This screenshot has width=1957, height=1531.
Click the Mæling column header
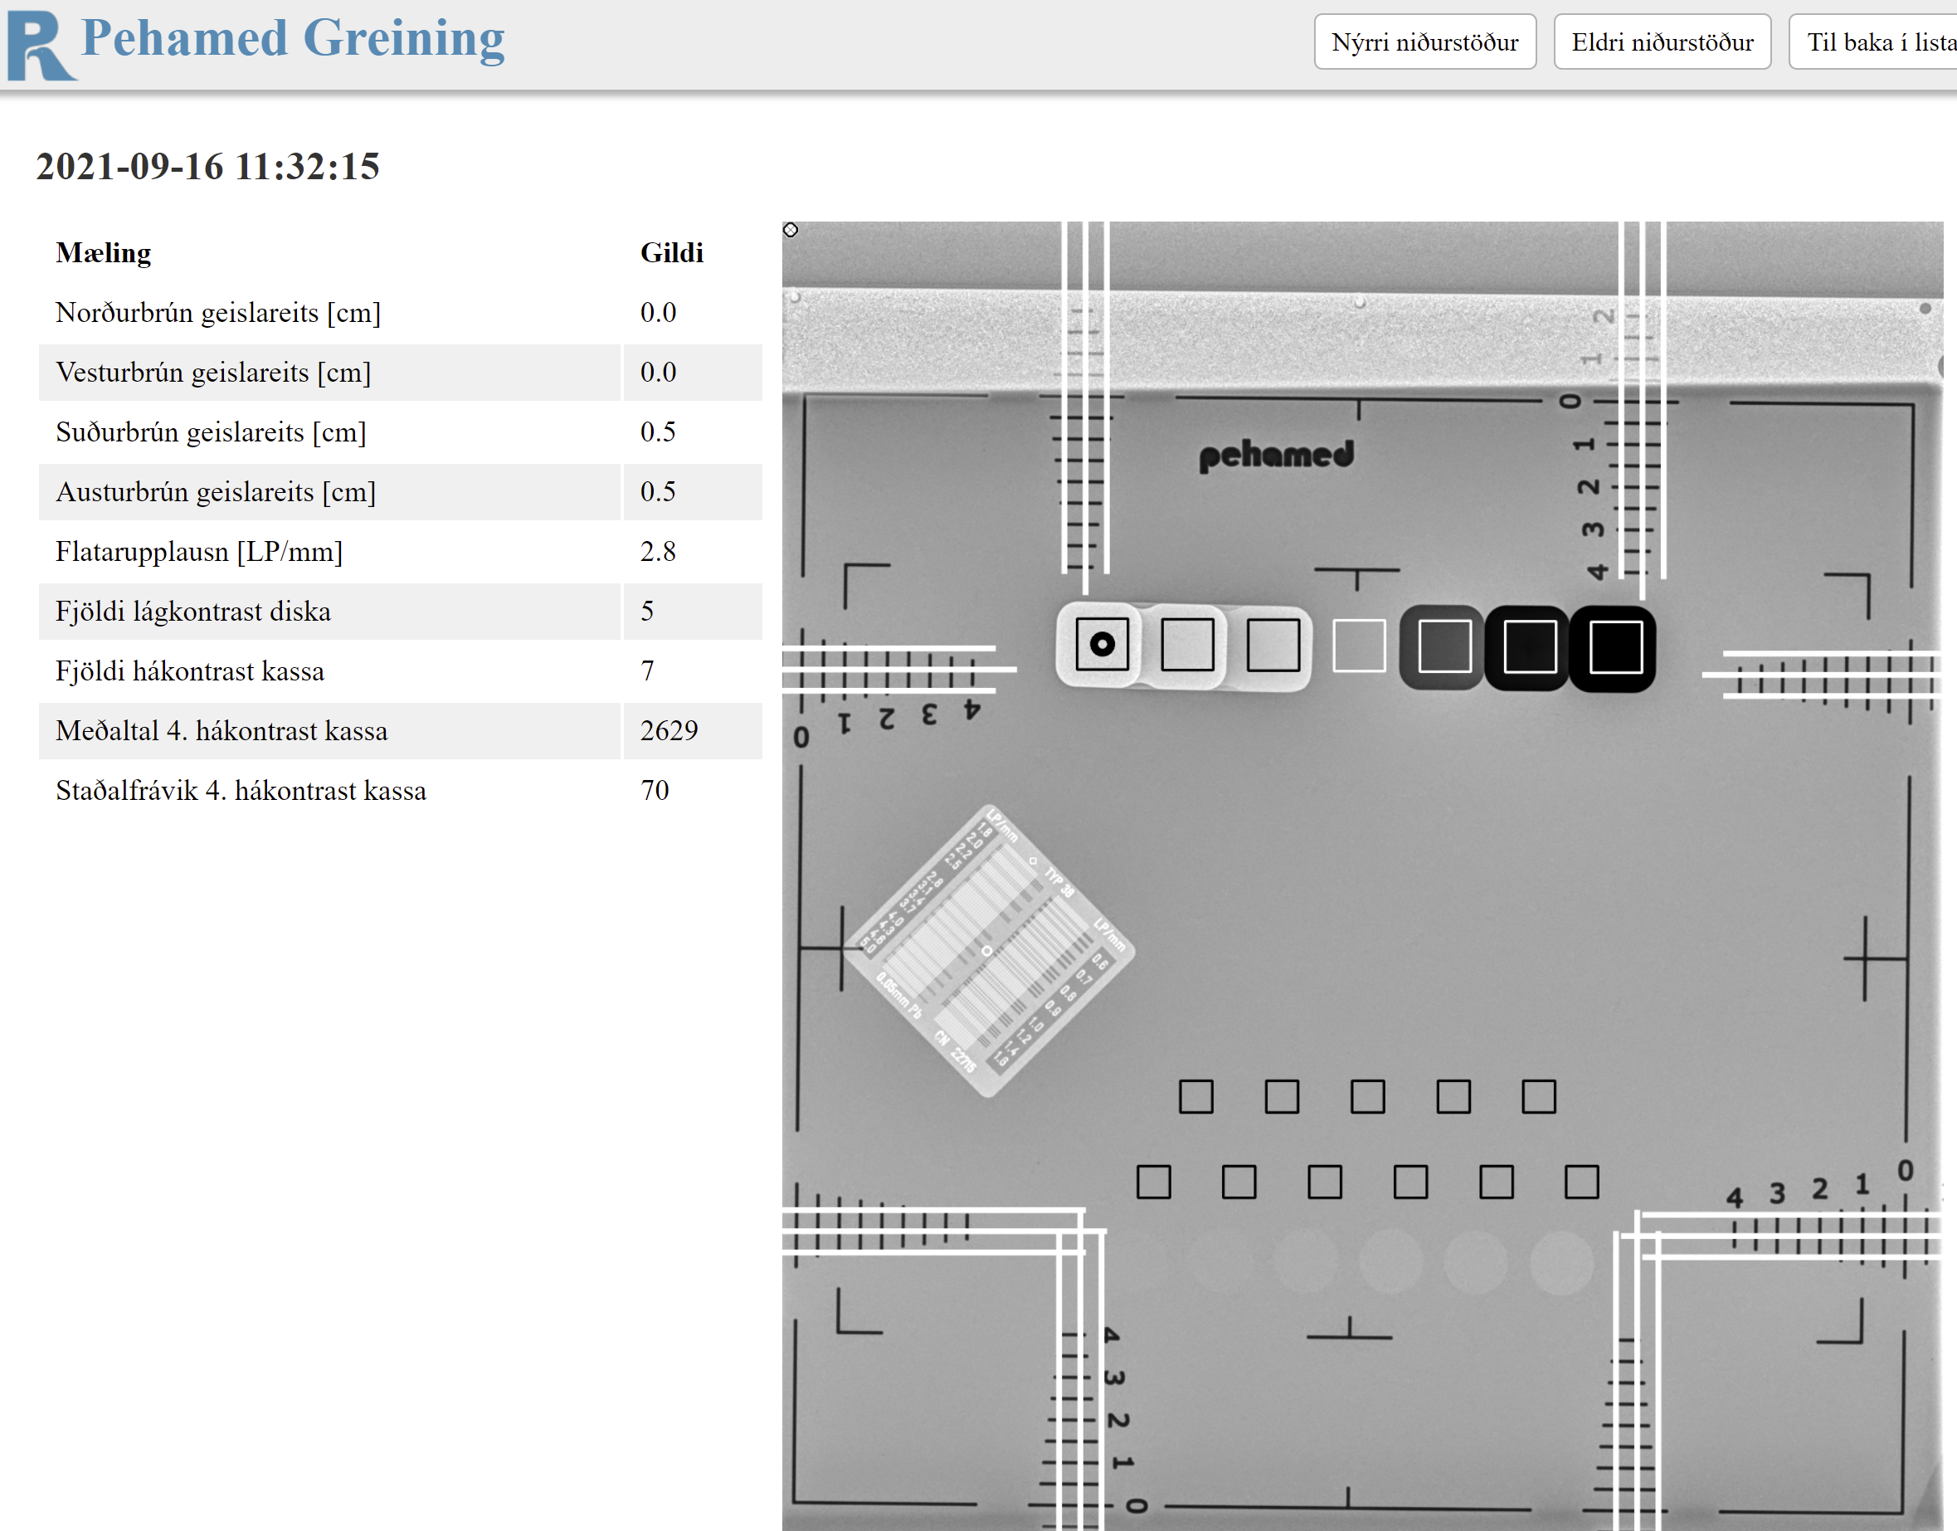(103, 253)
